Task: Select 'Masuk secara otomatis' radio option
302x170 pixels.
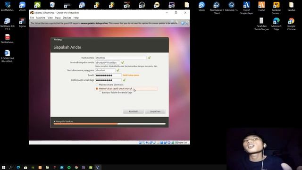Action: point(97,85)
